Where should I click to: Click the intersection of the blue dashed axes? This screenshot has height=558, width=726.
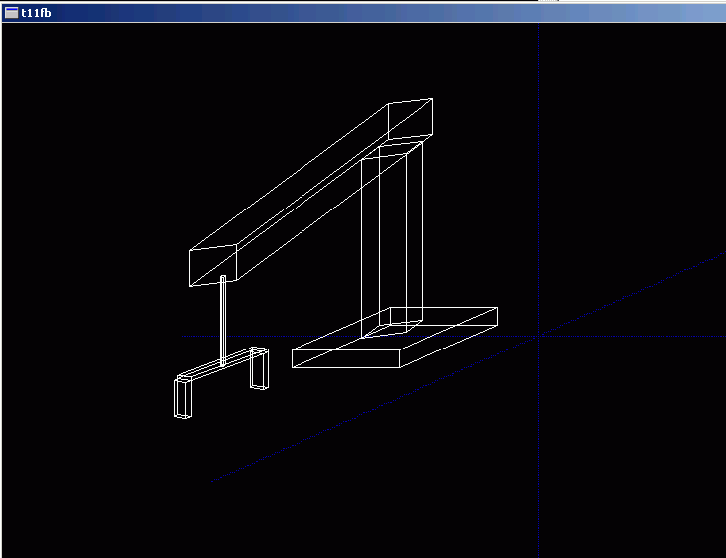[x=539, y=337]
